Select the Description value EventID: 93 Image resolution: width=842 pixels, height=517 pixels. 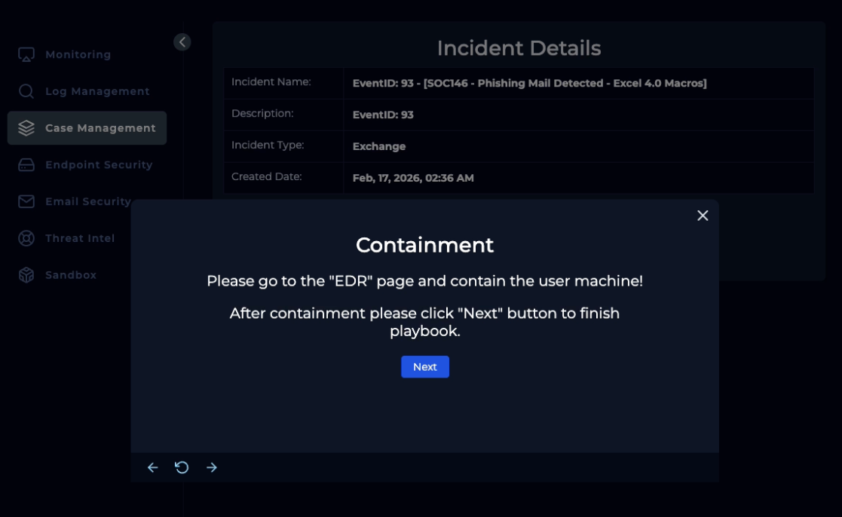click(x=383, y=115)
